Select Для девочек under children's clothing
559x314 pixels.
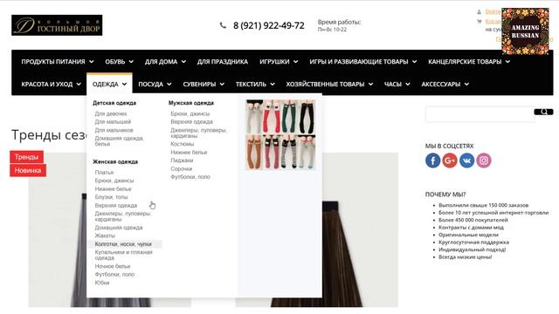(111, 114)
